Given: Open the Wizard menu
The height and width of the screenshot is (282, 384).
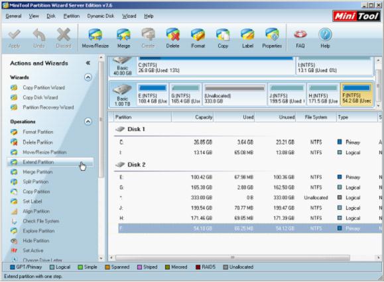Looking at the screenshot, I should [129, 16].
